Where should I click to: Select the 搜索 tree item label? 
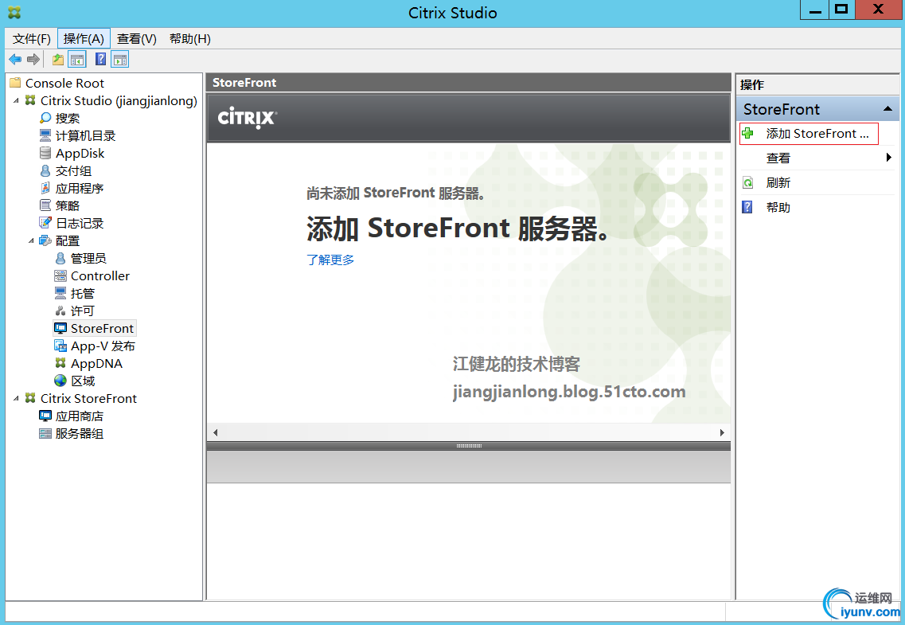tap(68, 118)
